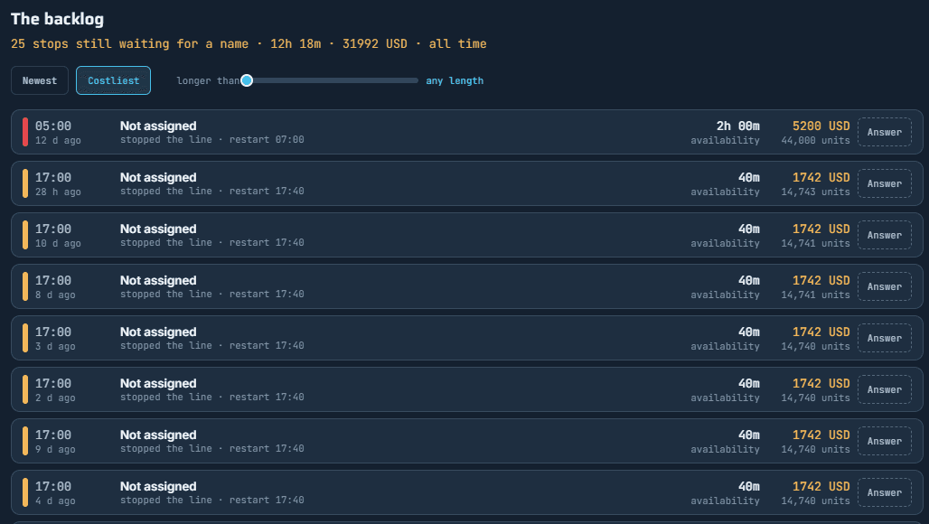929x524 pixels.
Task: Click the 17:00 time in 4 d ago row
Action: (52, 486)
